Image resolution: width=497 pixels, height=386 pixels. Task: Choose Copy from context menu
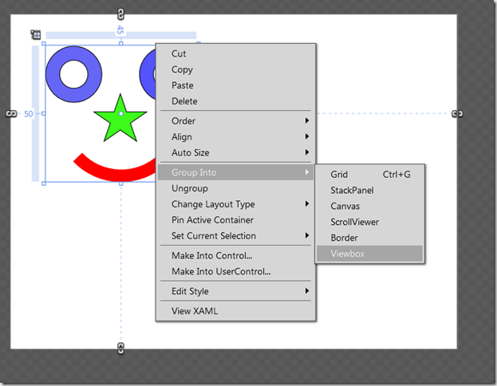click(x=235, y=69)
